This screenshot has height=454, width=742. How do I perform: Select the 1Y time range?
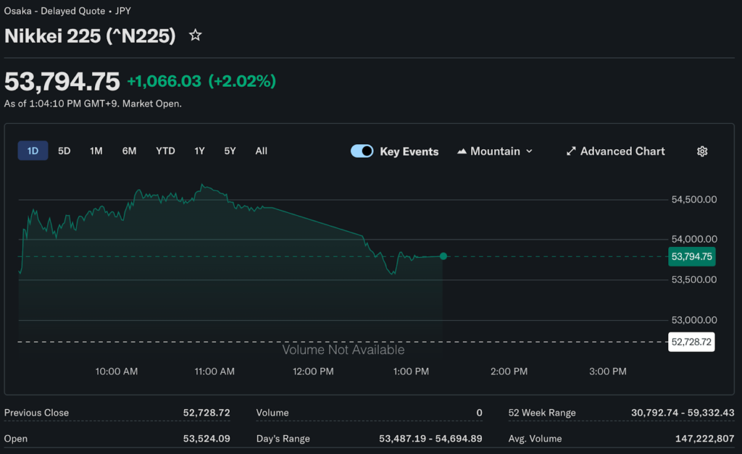pos(199,151)
